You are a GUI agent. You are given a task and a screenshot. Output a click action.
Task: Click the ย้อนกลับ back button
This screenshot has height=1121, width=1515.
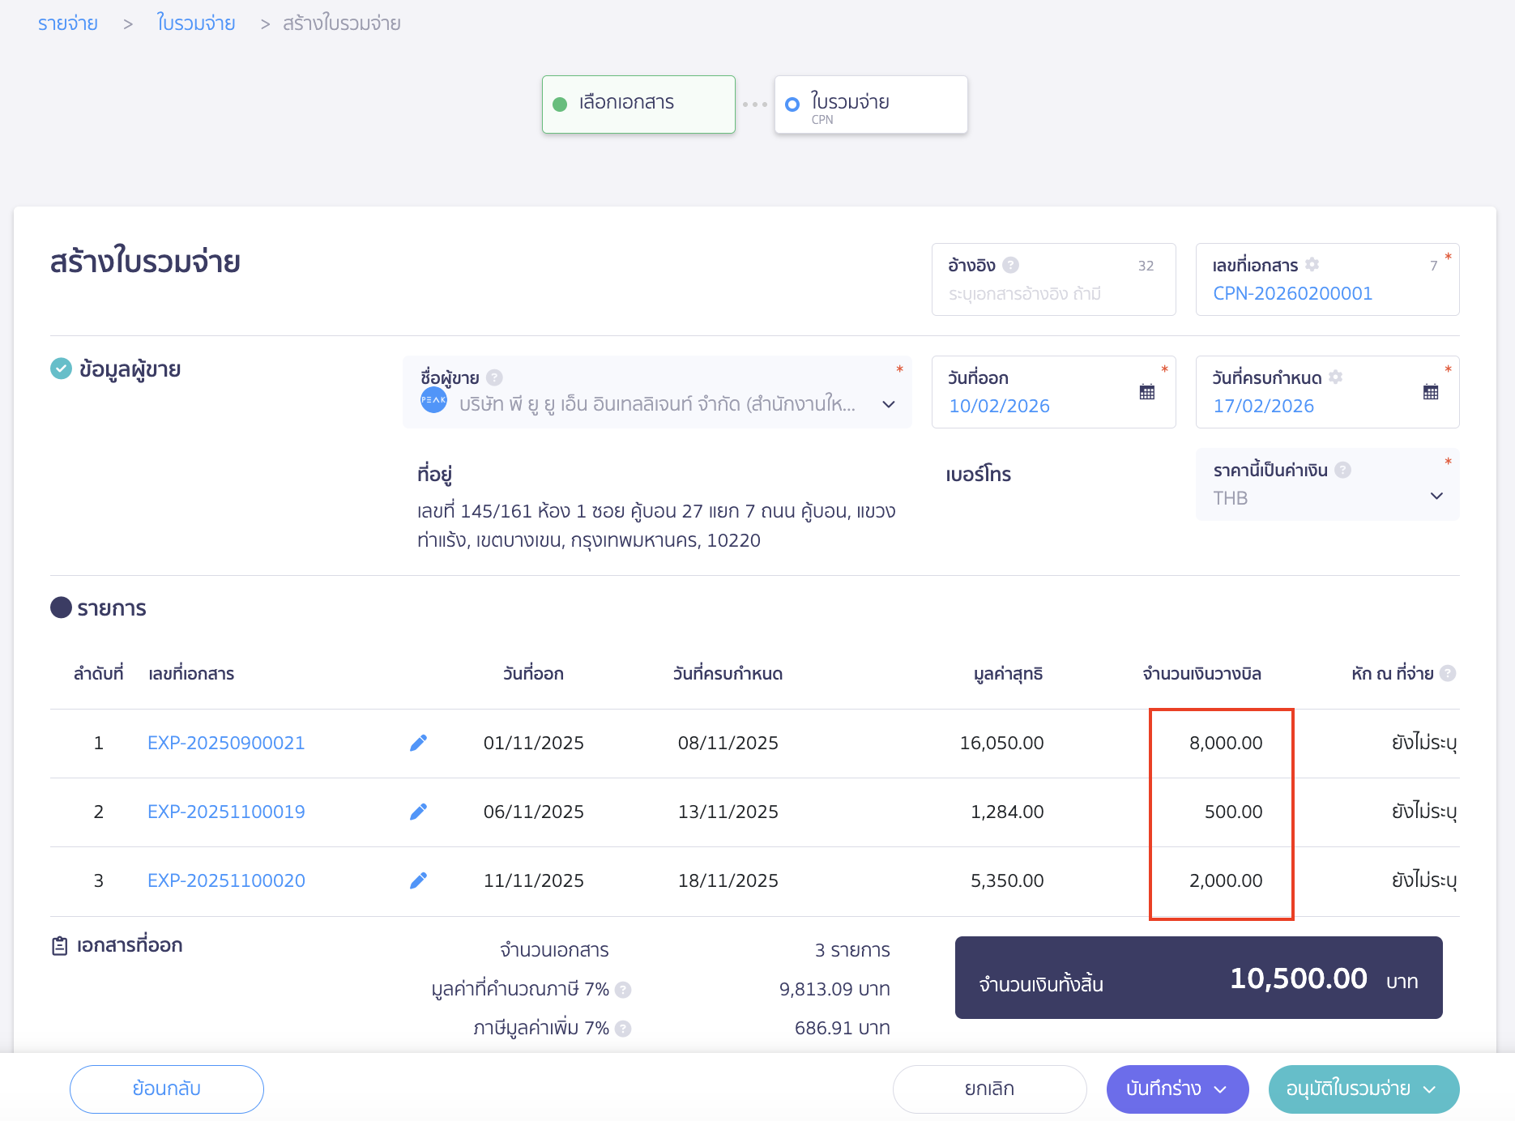(167, 1089)
